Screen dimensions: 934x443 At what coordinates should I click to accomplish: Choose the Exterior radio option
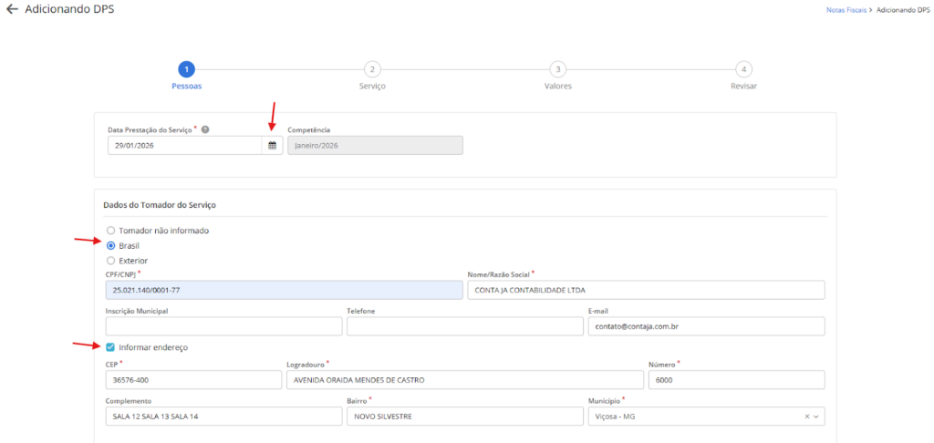point(111,261)
